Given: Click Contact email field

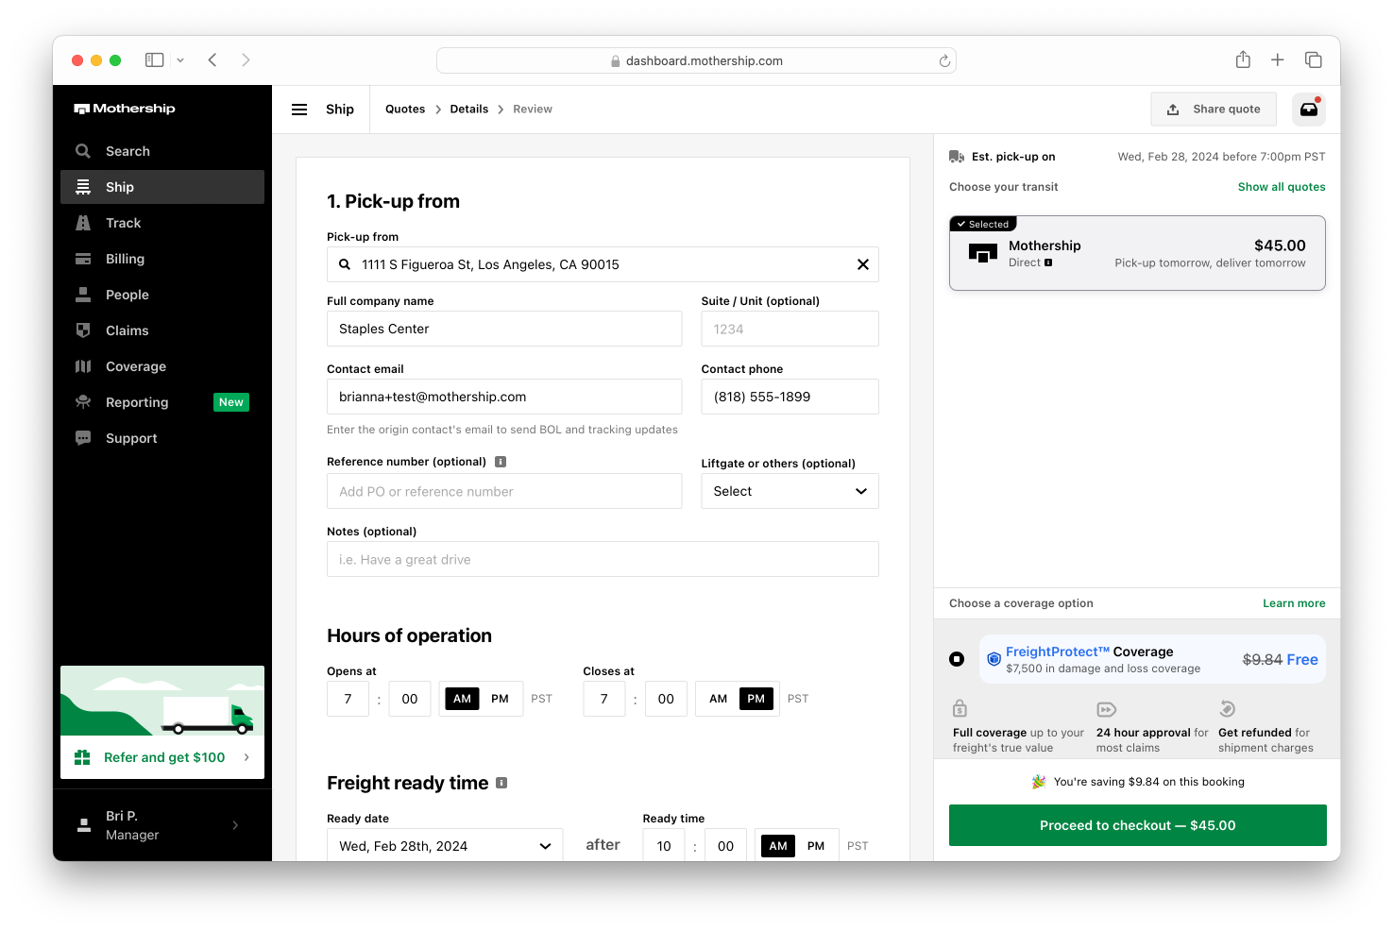Looking at the screenshot, I should coord(504,397).
